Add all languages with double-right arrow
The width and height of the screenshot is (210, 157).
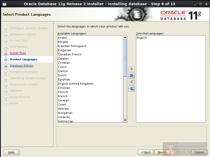(x=131, y=75)
